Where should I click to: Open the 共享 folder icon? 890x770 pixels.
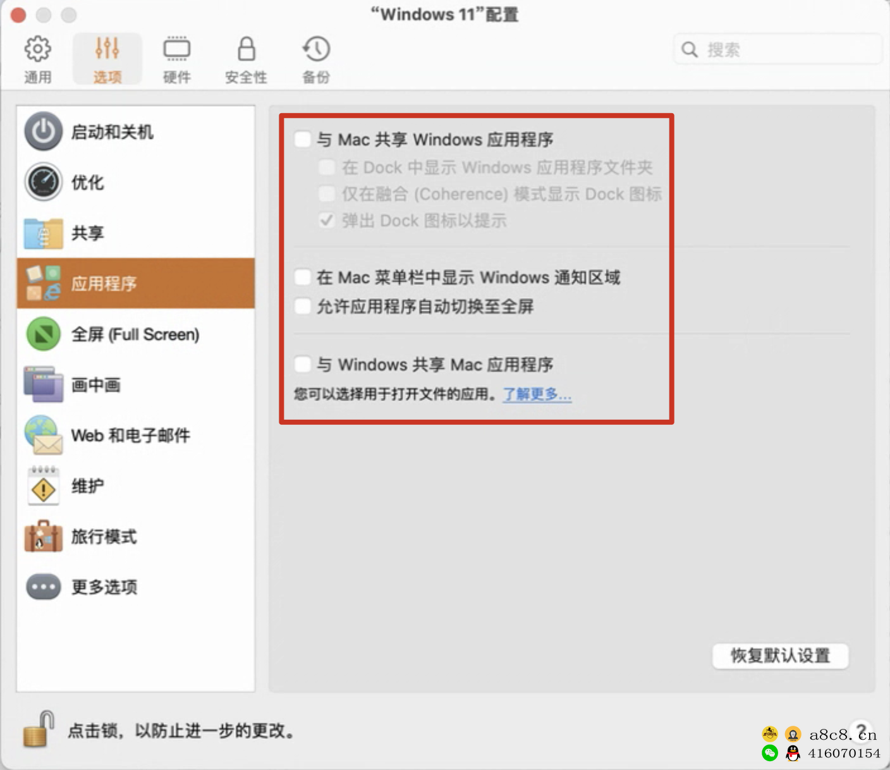coord(43,233)
